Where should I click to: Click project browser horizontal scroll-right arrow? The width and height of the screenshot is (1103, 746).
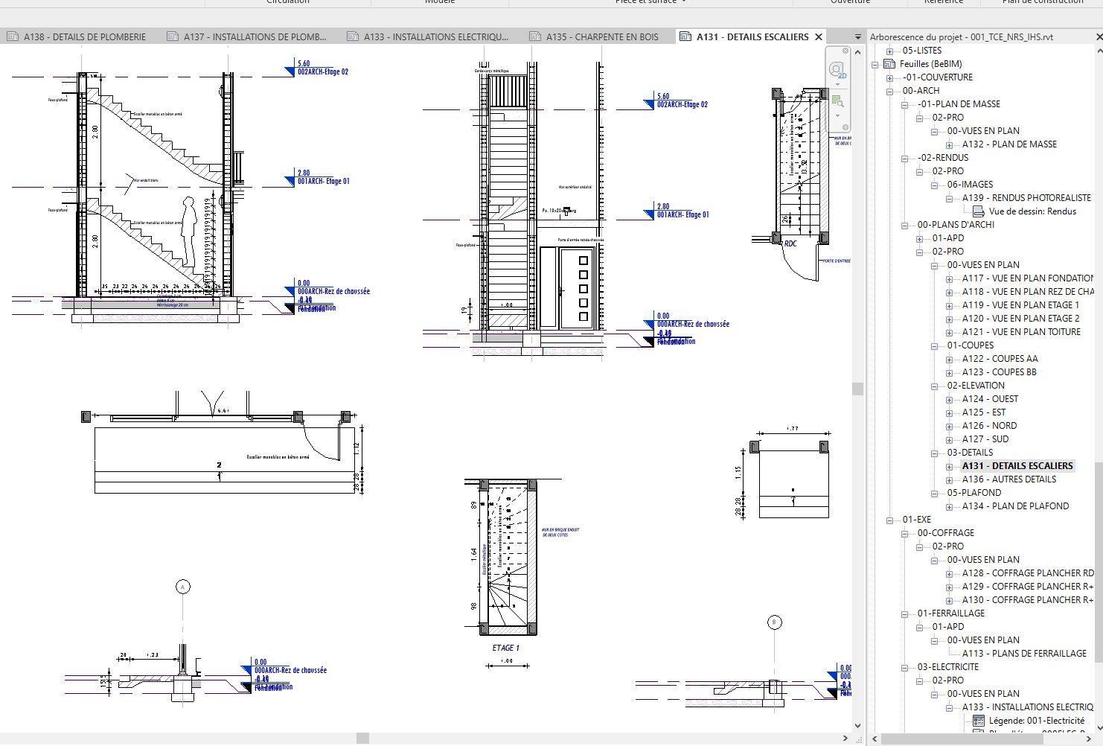click(1087, 739)
